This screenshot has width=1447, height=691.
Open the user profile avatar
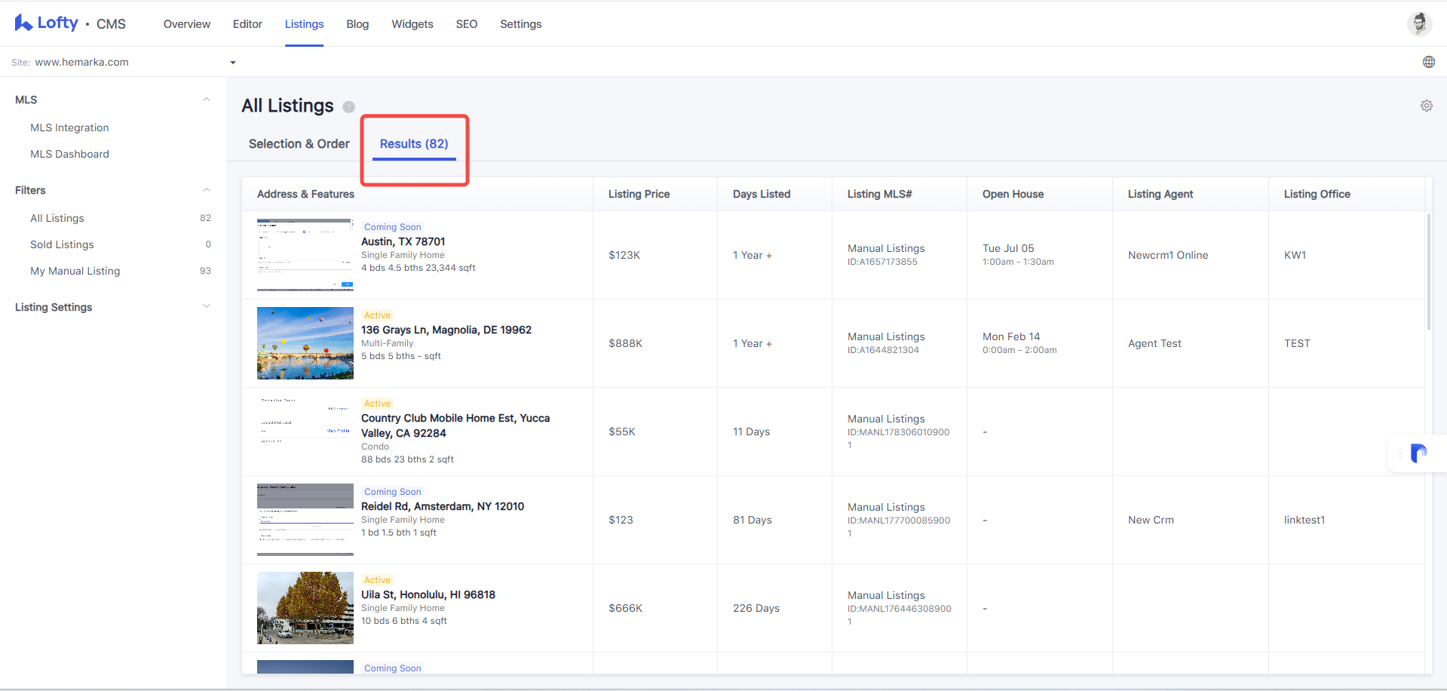tap(1419, 23)
